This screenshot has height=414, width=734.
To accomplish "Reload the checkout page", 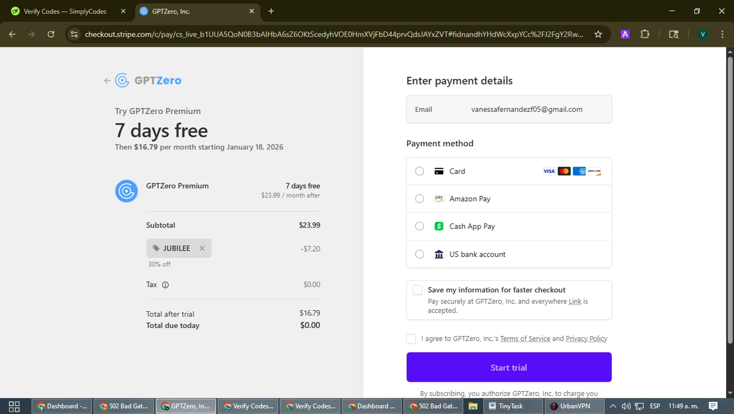I will click(51, 34).
